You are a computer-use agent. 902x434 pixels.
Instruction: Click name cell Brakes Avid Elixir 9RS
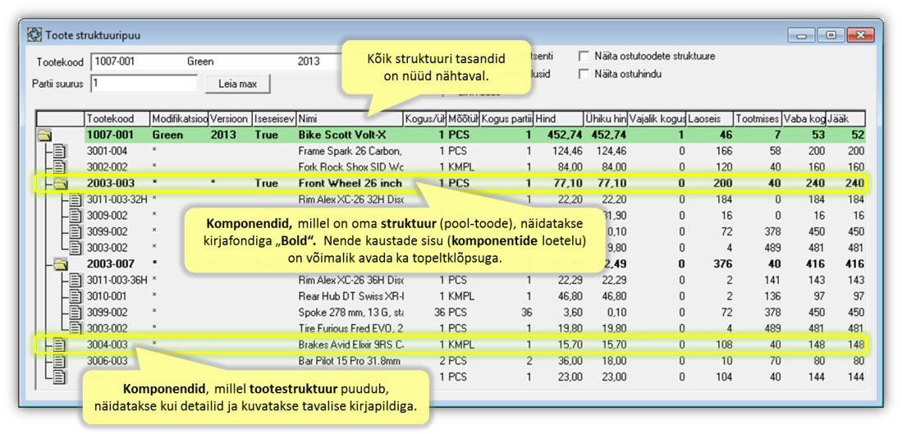pyautogui.click(x=350, y=345)
